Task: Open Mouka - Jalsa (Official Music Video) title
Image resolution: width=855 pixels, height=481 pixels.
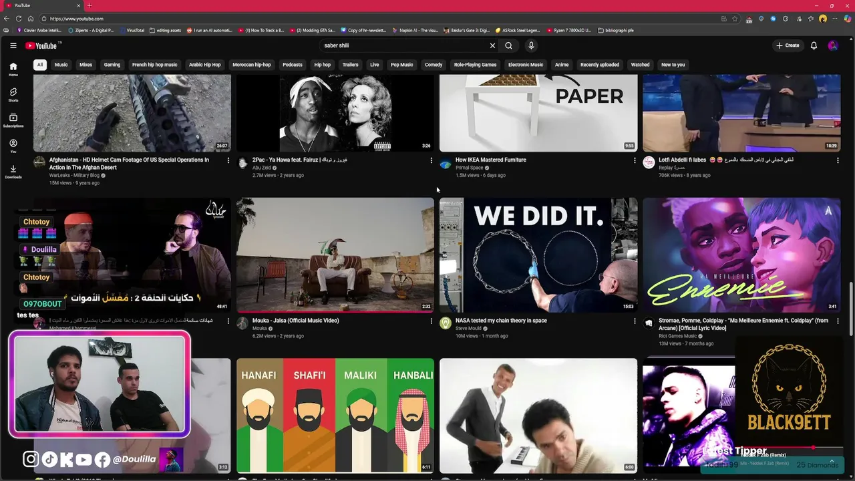Action: point(296,321)
